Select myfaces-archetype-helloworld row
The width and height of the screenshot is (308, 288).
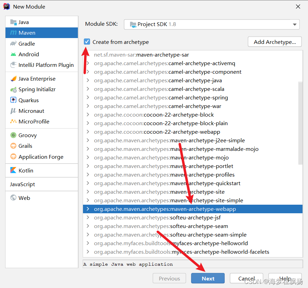(193, 243)
